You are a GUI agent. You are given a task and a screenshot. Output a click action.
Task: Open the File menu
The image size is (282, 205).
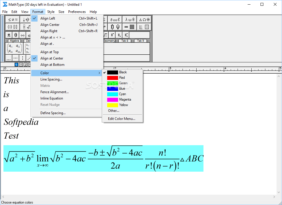5,12
